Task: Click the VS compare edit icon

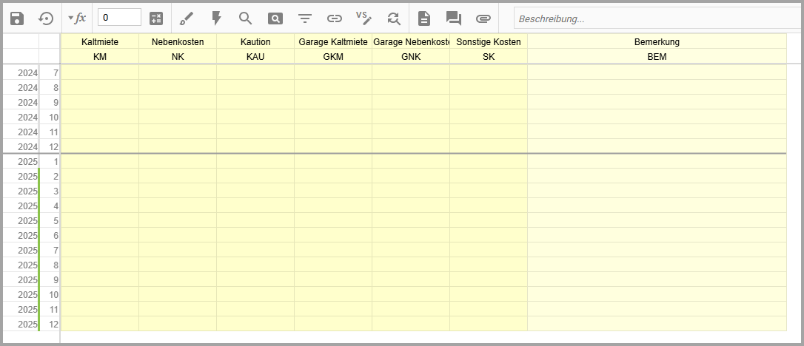Action: click(364, 18)
